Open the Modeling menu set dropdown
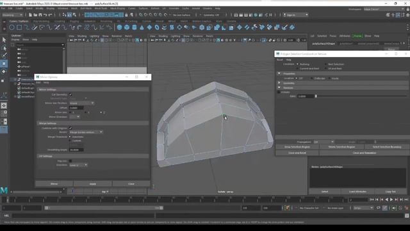The image size is (410, 231). click(x=12, y=15)
